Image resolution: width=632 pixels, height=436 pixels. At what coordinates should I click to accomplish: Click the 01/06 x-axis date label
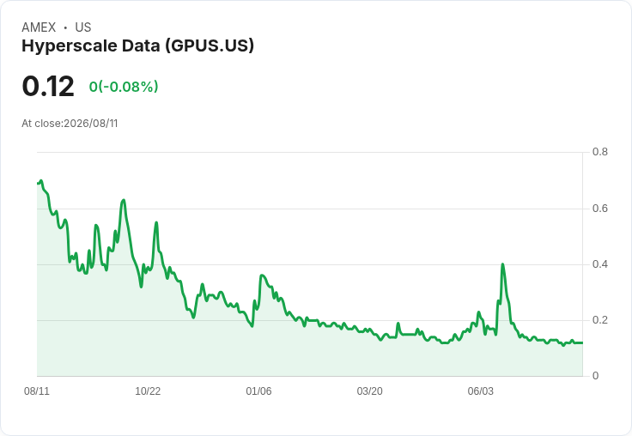click(258, 391)
